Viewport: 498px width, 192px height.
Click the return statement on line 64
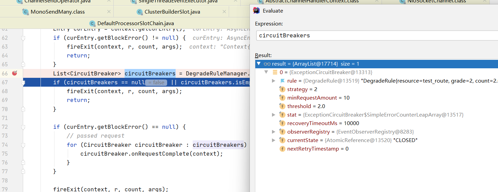(79, 55)
